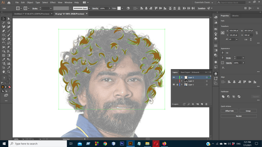This screenshot has width=262, height=147.
Task: Open the graphic Style dropdown
Action: pos(122,8)
